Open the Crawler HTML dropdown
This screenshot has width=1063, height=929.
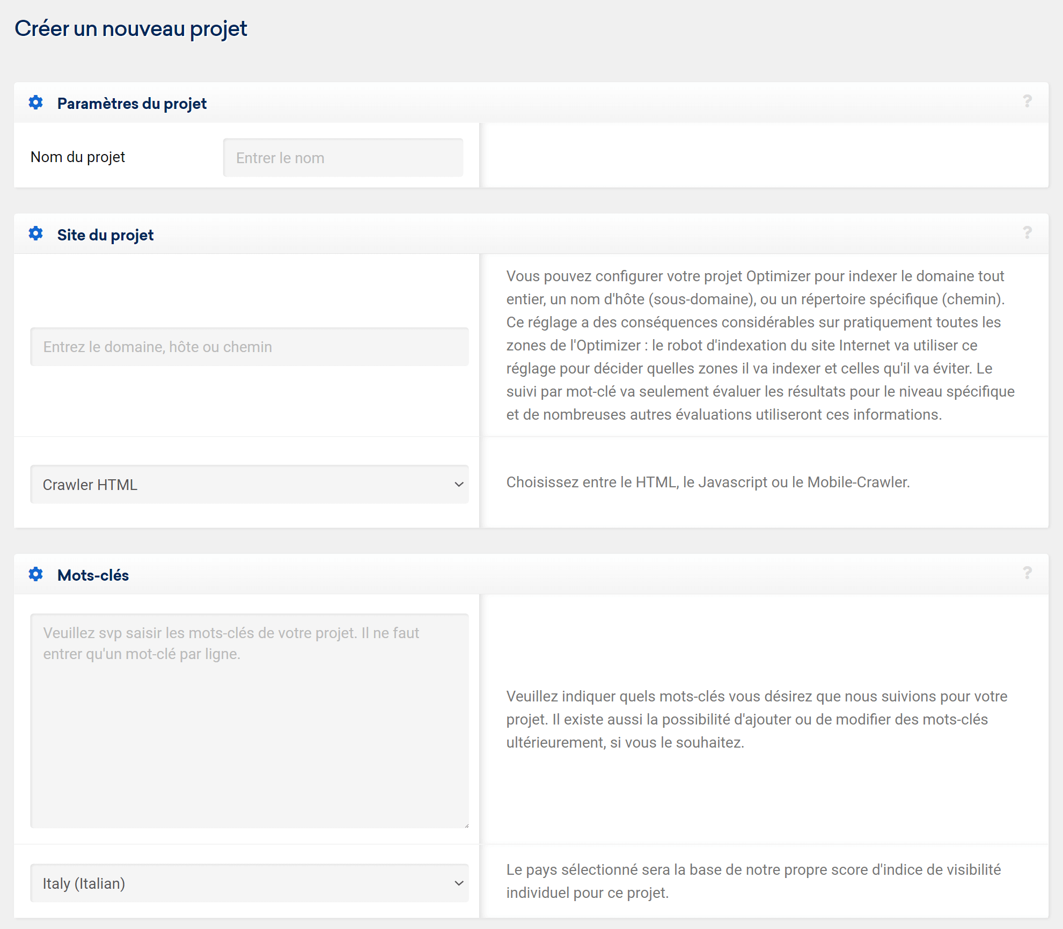click(x=250, y=484)
